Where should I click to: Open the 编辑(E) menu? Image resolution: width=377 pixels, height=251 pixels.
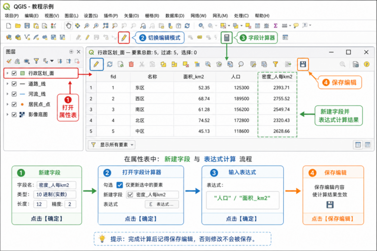coord(31,16)
